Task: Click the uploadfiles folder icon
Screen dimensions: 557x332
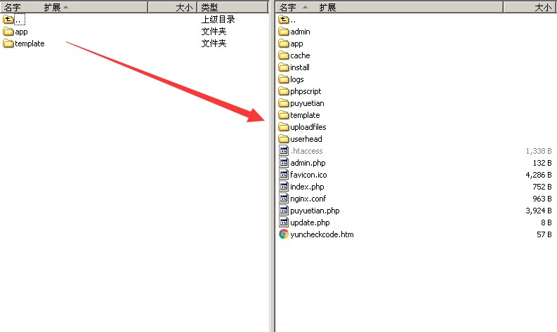Action: (284, 127)
